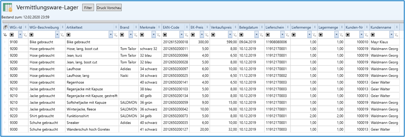405x137 pixels.
Task: Expand the Merkmale filter value dropdown
Action: [x=154, y=35]
